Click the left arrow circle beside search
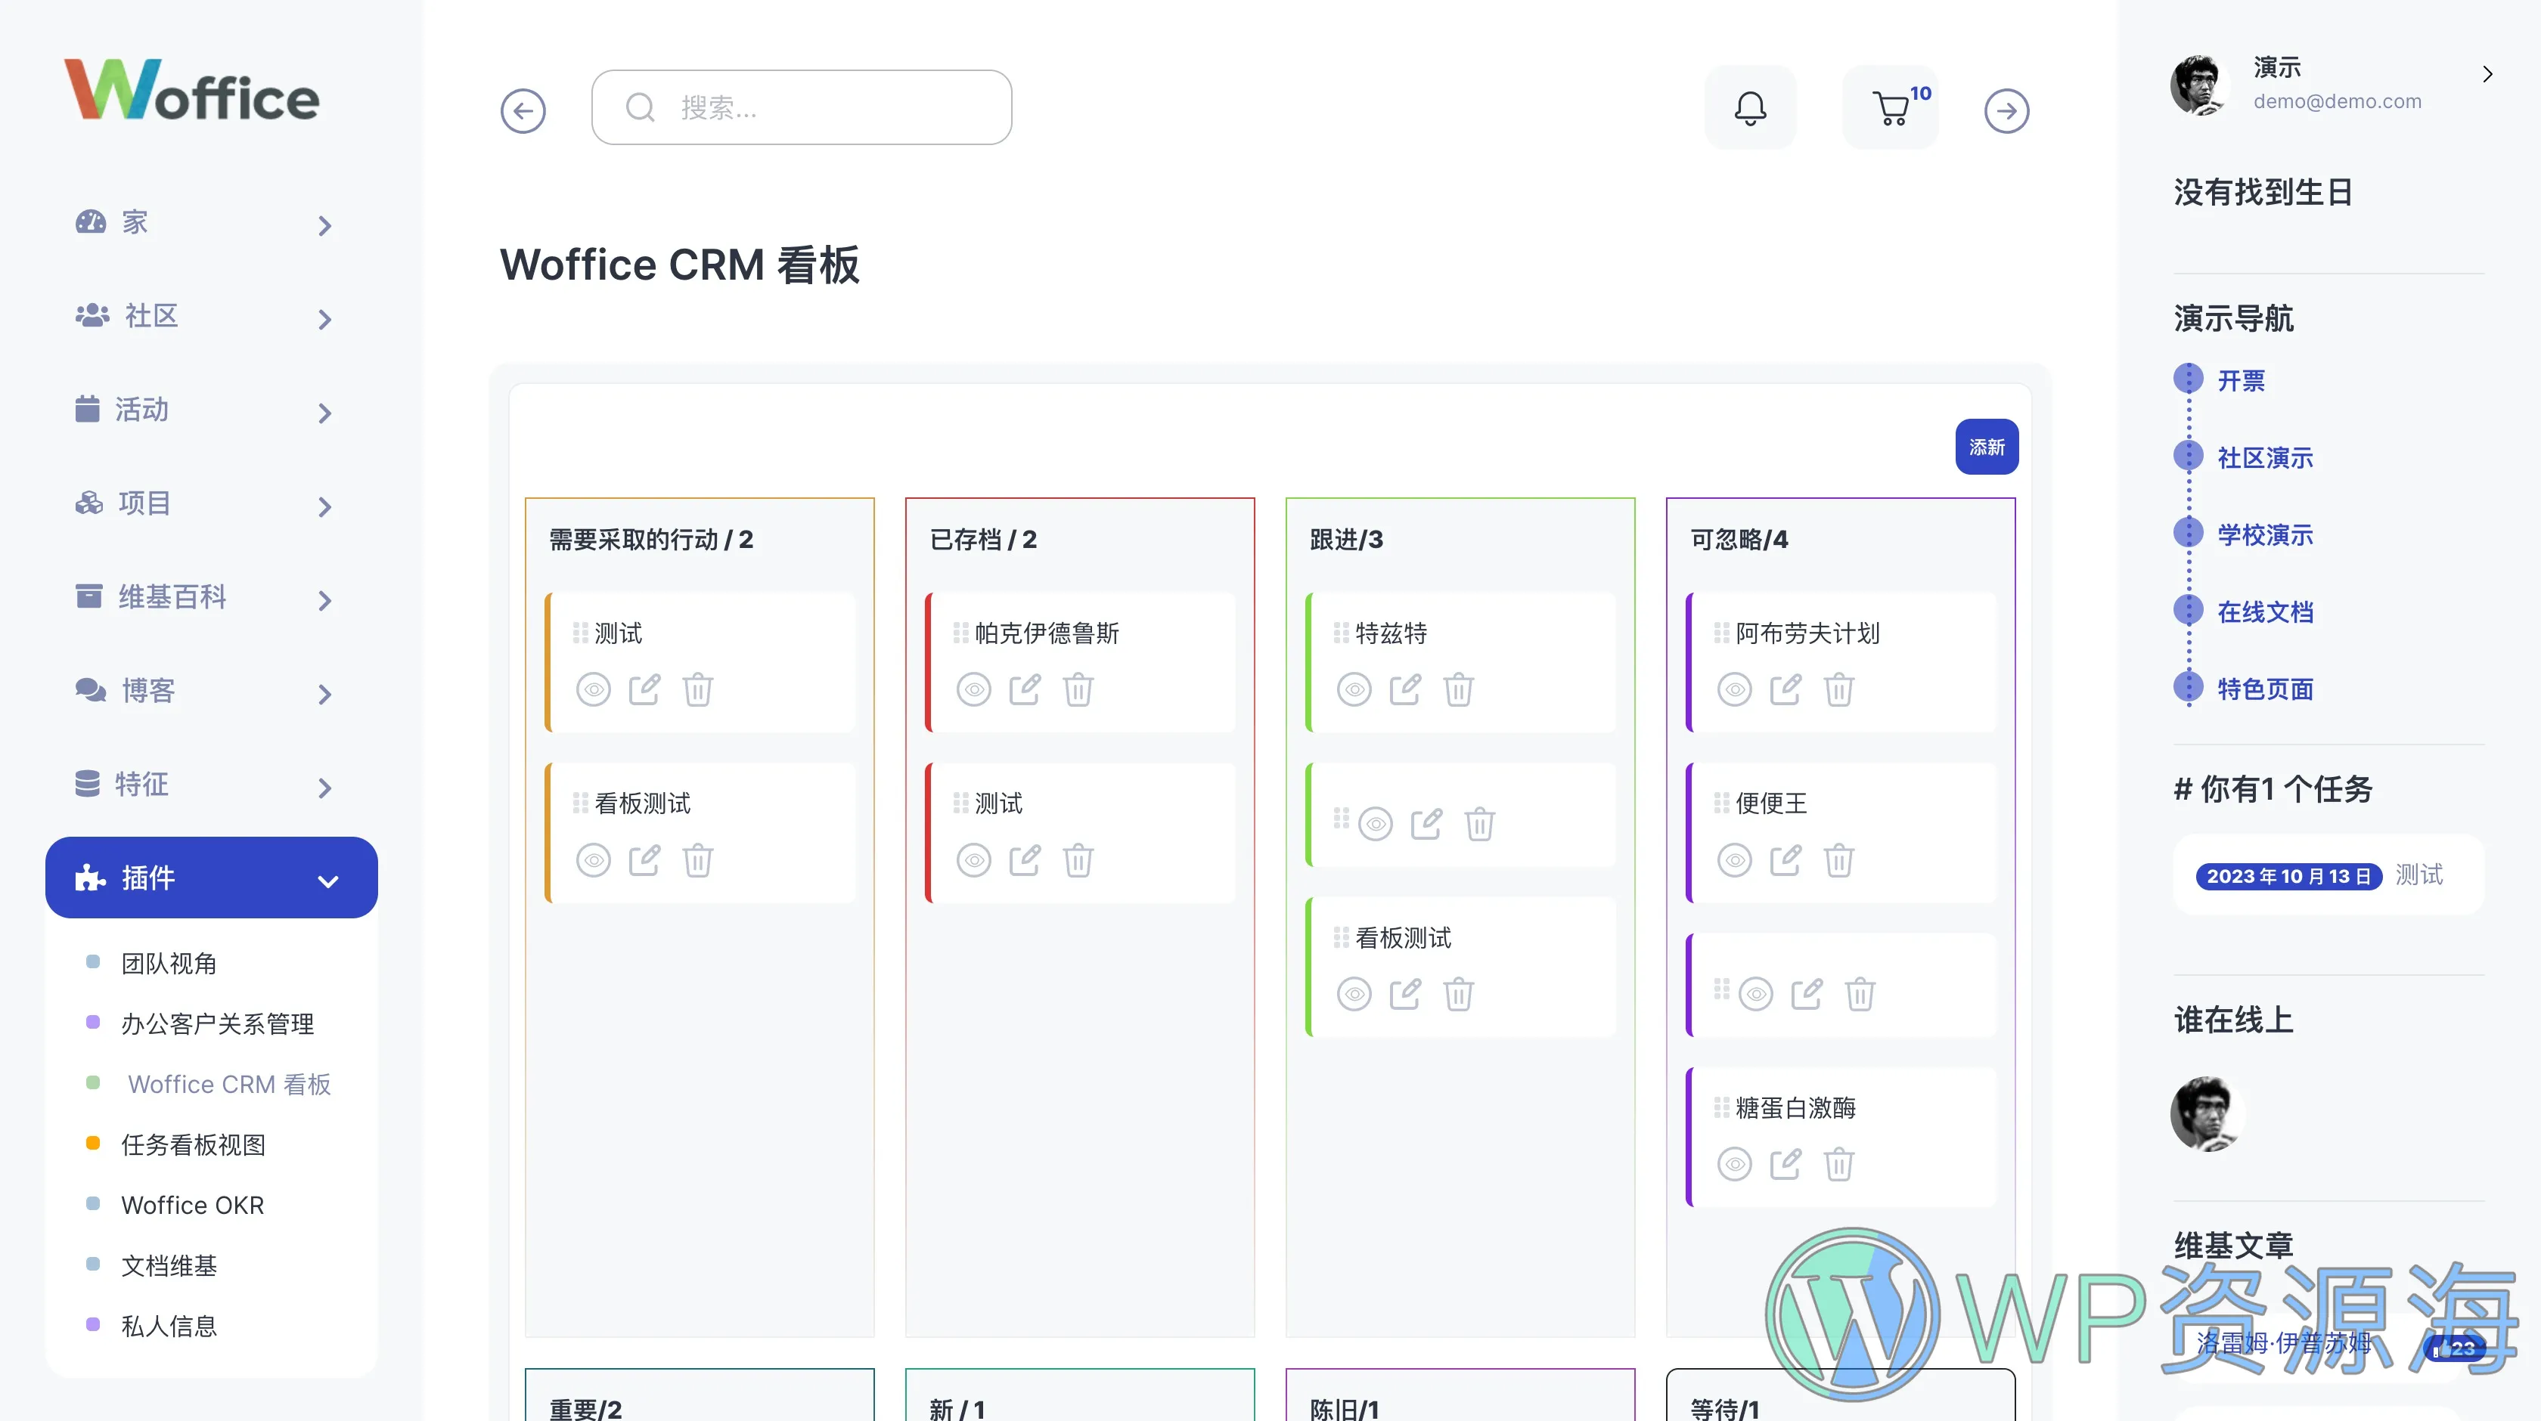This screenshot has width=2541, height=1421. pos(523,110)
